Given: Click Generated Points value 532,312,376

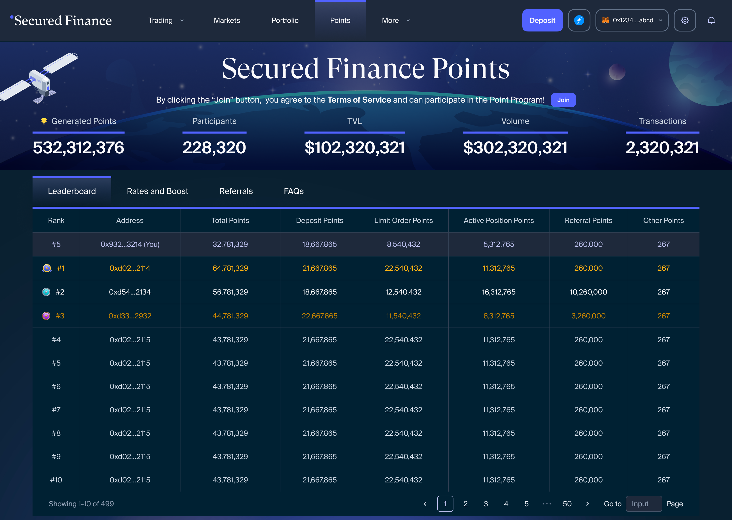Looking at the screenshot, I should click(79, 148).
